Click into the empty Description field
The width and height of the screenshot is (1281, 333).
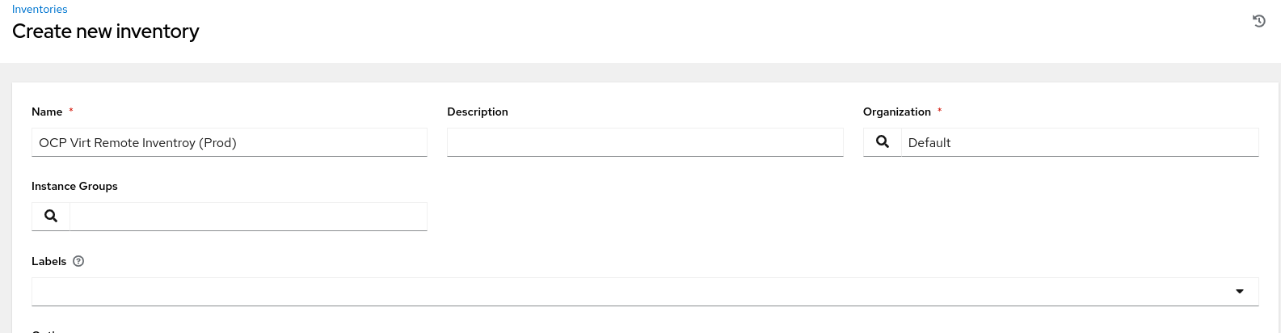[x=645, y=143]
